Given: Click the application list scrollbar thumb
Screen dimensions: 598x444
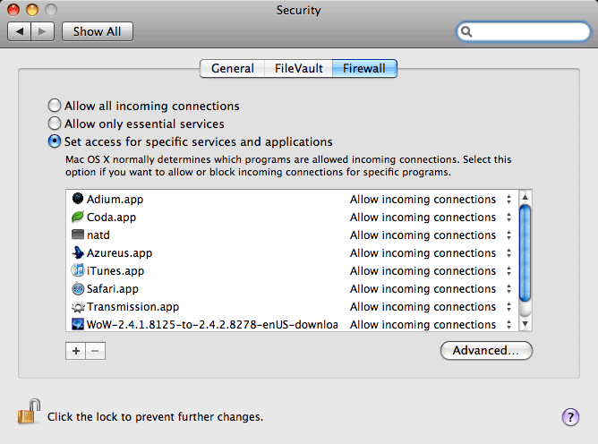Looking at the screenshot, I should pyautogui.click(x=525, y=253).
